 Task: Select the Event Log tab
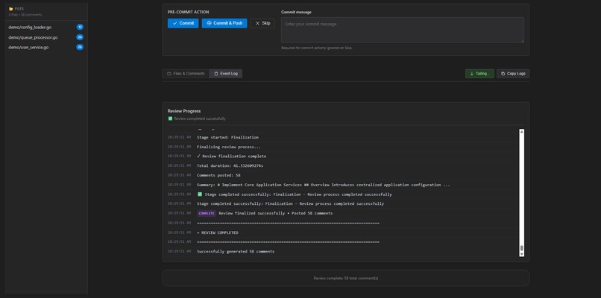pos(226,74)
